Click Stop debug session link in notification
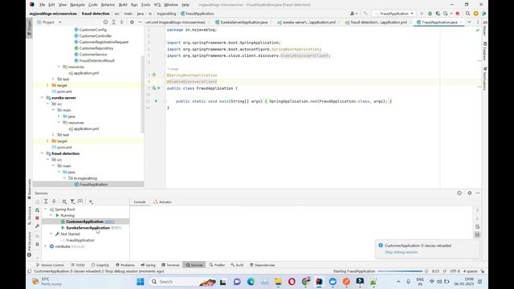The height and width of the screenshot is (289, 514). 402,252
